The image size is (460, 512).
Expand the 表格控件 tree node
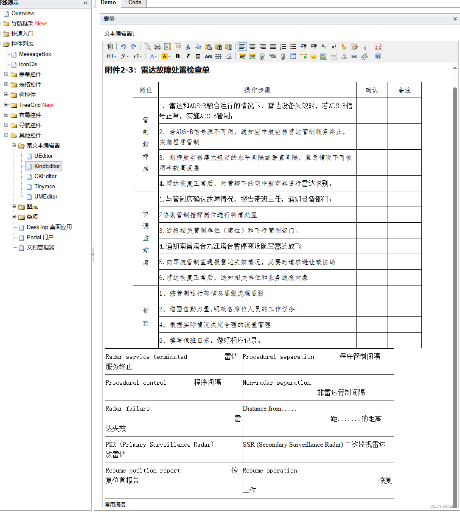click(6, 84)
